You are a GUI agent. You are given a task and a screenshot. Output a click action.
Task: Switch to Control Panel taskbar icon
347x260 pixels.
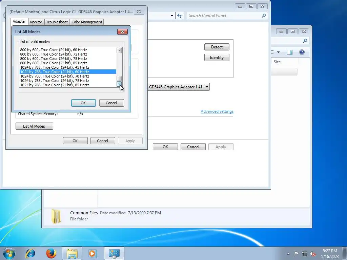114,253
